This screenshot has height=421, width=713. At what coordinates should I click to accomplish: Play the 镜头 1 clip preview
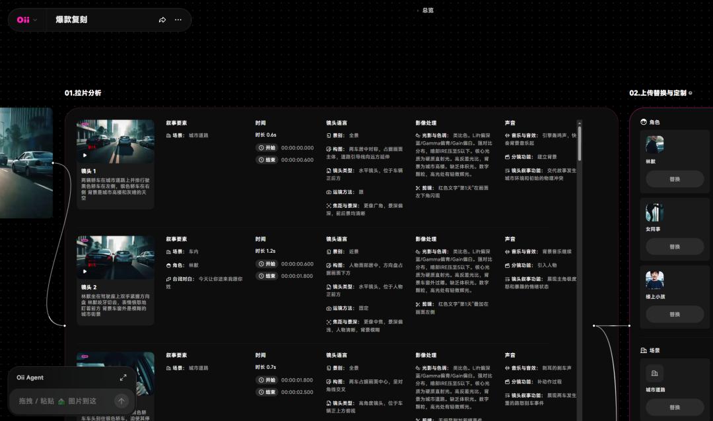85,155
